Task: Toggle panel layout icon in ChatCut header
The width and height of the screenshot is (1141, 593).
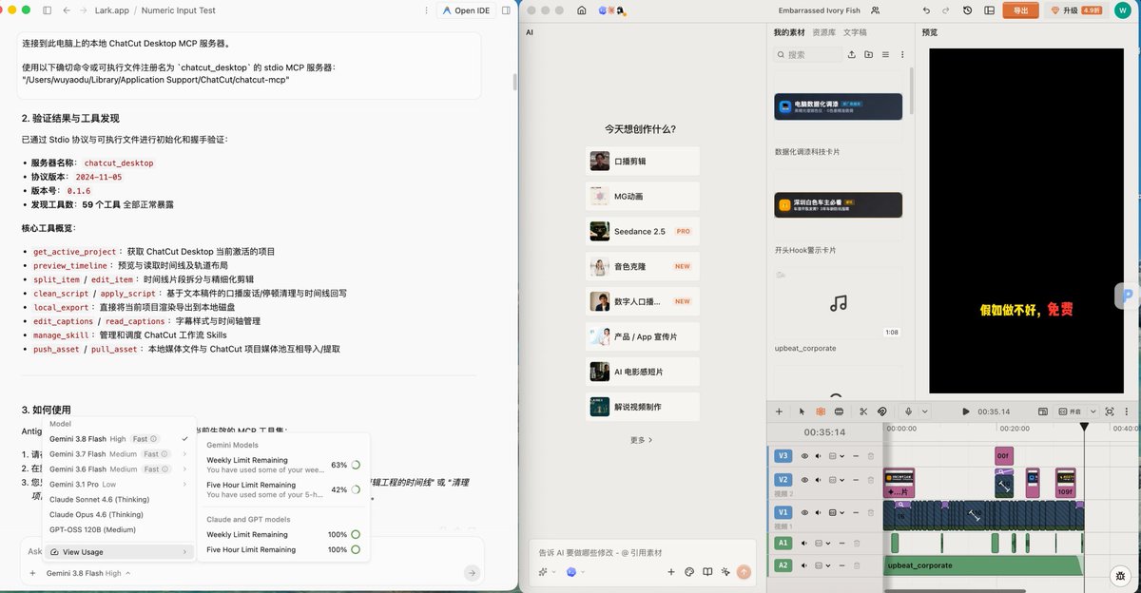Action: click(989, 10)
